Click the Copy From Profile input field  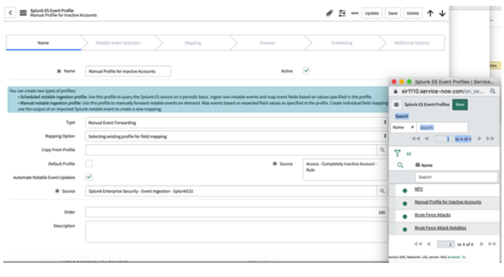pyautogui.click(x=231, y=150)
